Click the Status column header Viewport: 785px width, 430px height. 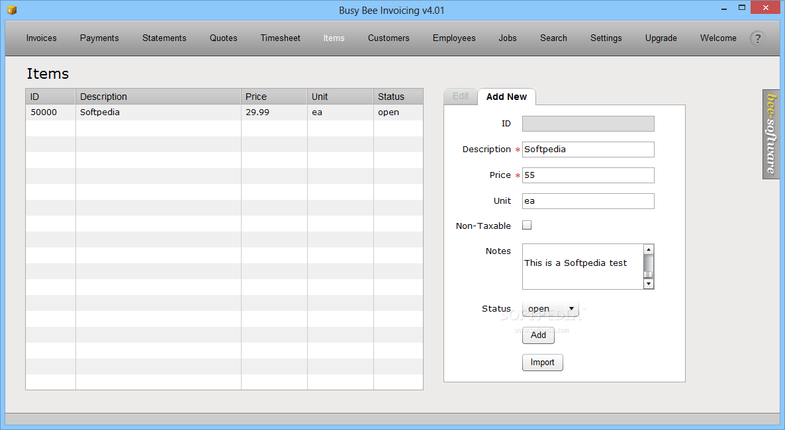[x=398, y=97]
